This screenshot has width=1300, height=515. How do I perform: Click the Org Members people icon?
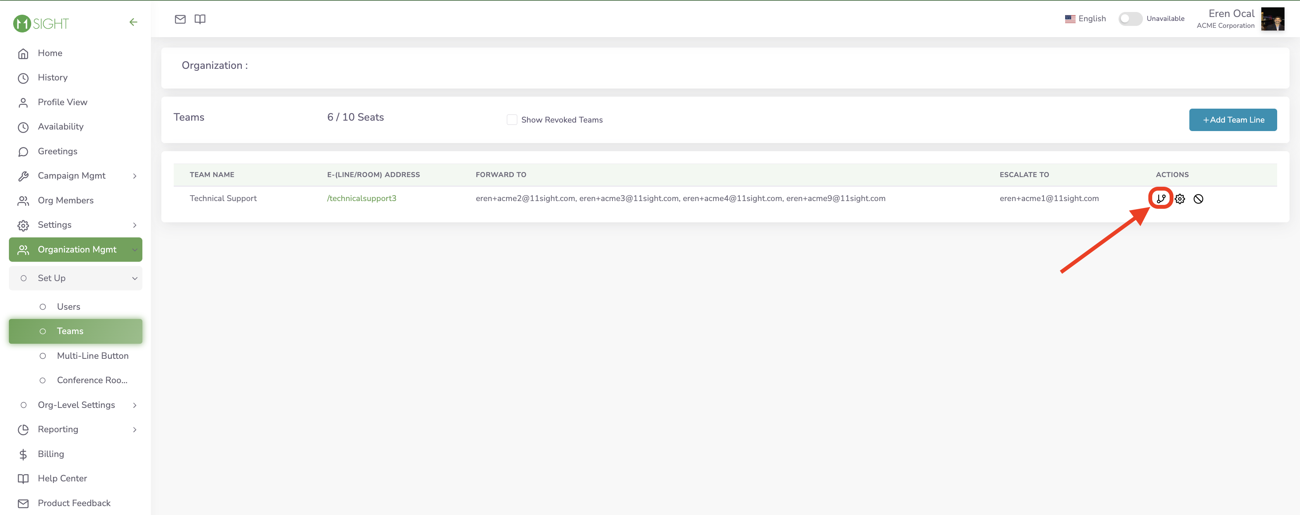23,201
